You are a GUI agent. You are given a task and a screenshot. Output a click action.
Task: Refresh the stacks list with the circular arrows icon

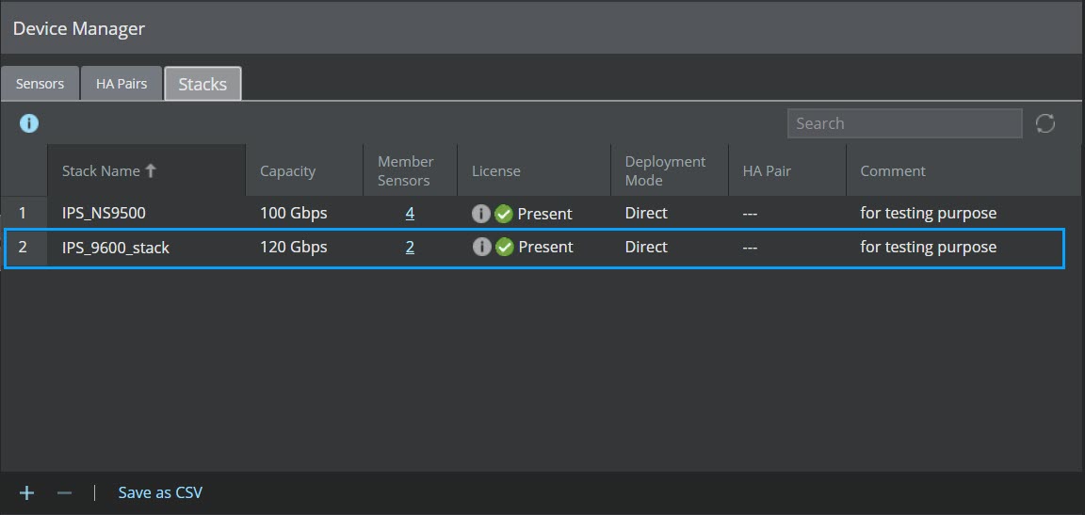[1045, 123]
